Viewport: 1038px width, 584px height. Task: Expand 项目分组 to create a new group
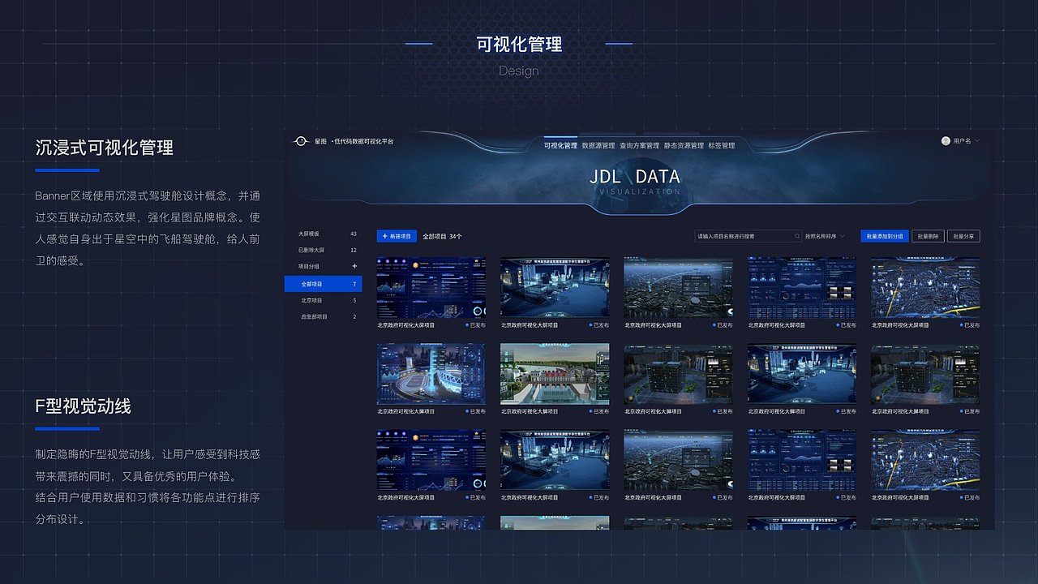coord(355,267)
